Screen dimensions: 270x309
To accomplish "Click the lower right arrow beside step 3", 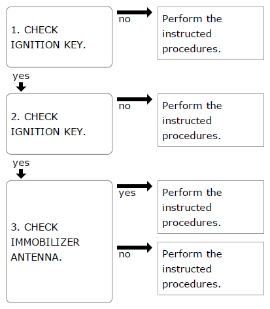I will (x=135, y=248).
